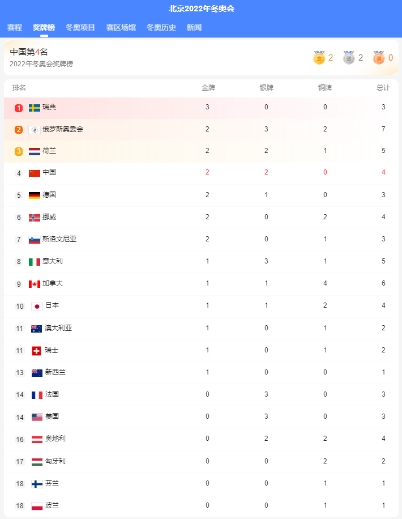
Task: Click the United States flag icon
Action: pyautogui.click(x=37, y=417)
